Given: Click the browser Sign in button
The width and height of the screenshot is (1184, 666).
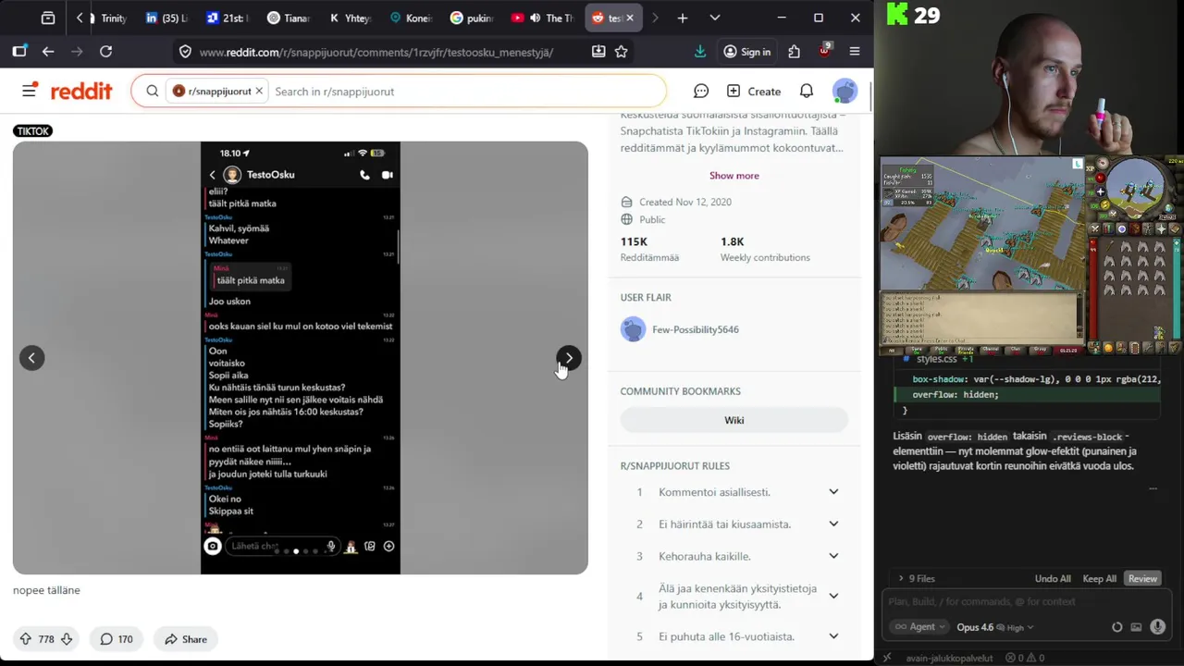Looking at the screenshot, I should (x=746, y=52).
